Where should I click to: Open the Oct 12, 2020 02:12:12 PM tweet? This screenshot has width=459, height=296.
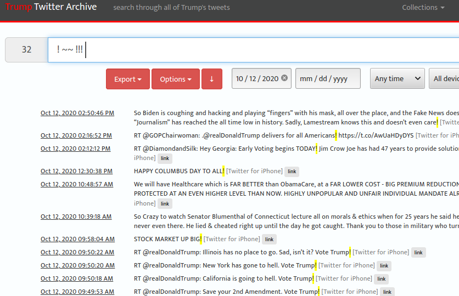pos(76,149)
